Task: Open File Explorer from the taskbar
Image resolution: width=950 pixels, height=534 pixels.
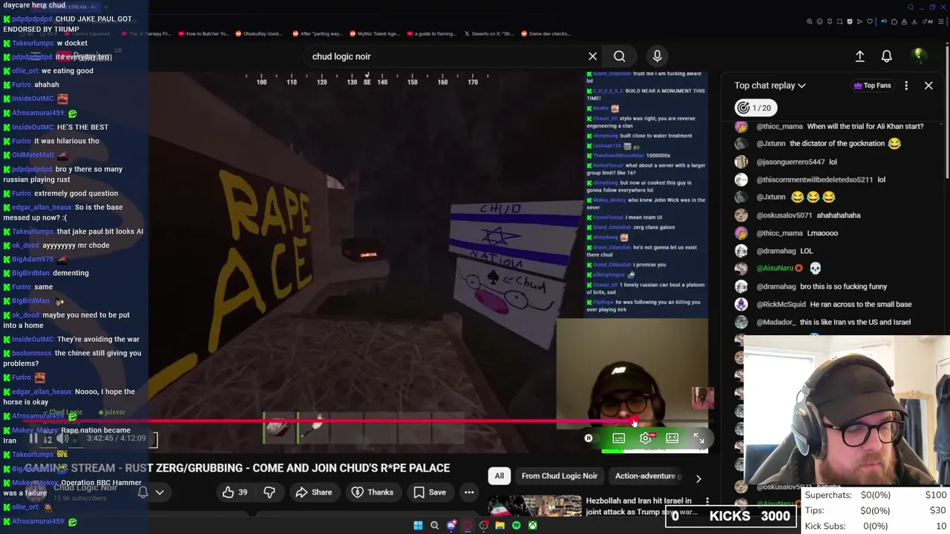Action: coord(500,525)
